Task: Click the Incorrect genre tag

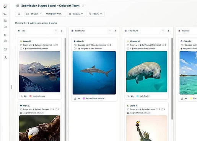Action: click(37, 96)
